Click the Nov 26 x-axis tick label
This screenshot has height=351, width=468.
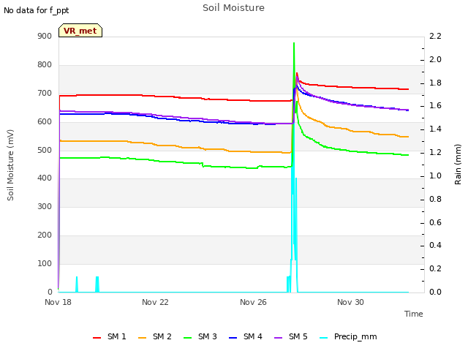(253, 302)
